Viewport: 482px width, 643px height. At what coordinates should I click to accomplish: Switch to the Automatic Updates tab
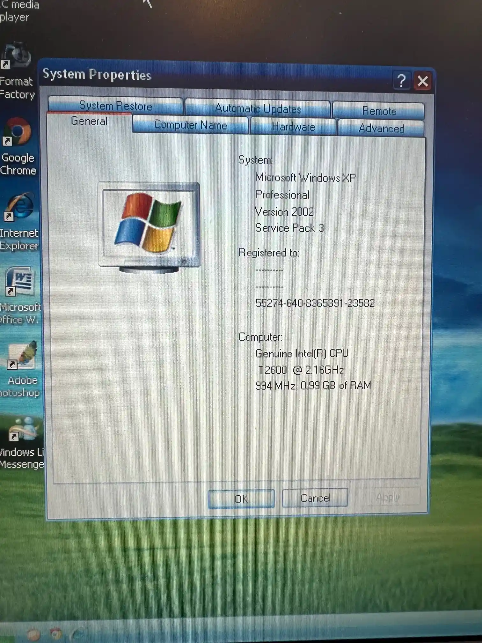click(258, 109)
